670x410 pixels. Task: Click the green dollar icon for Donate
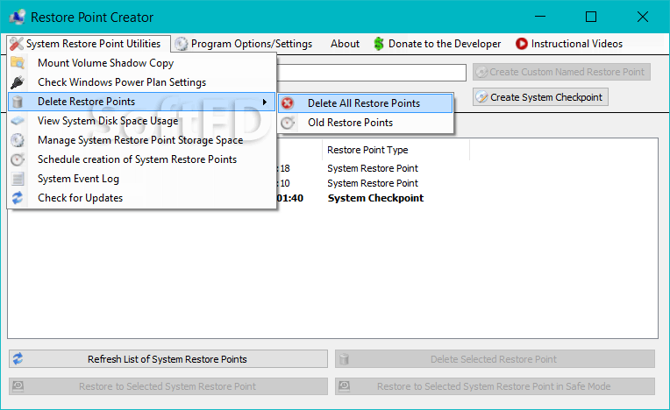tap(379, 44)
